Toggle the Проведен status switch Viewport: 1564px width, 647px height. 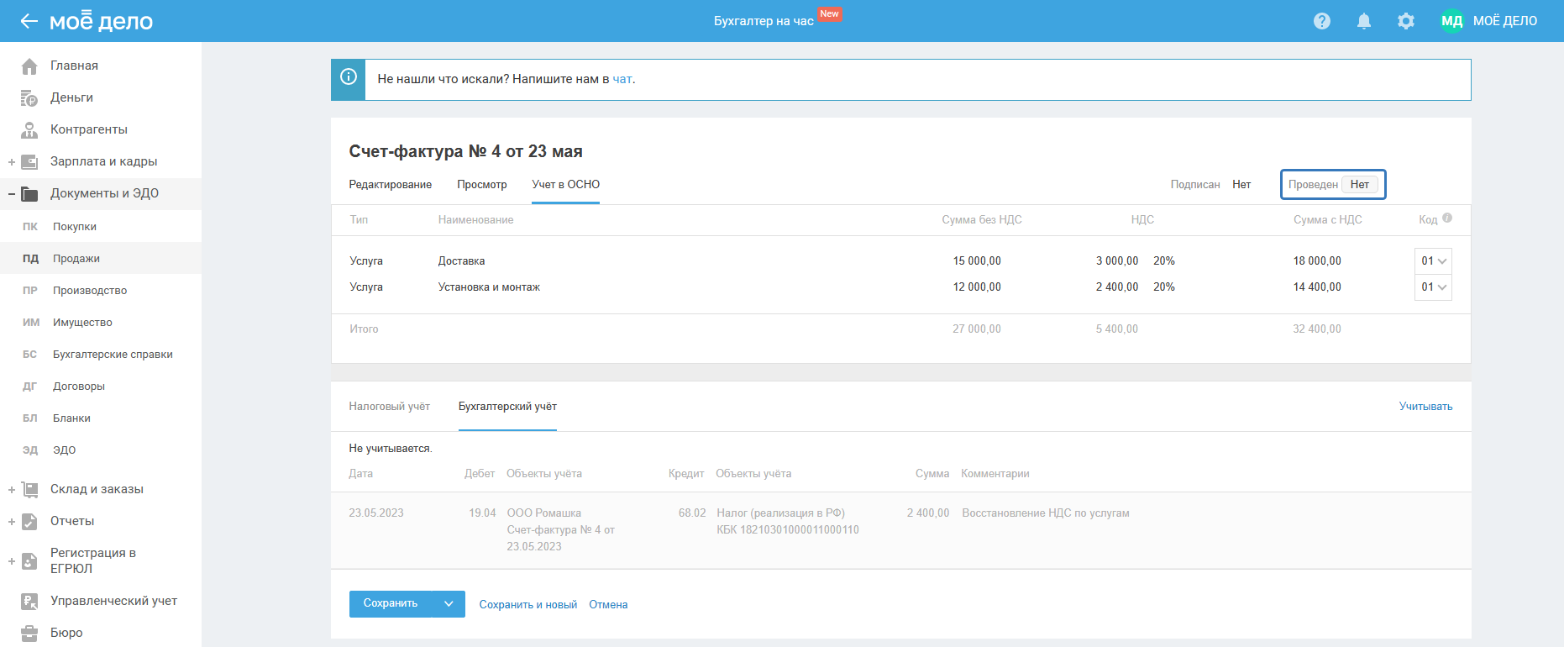click(x=1359, y=185)
